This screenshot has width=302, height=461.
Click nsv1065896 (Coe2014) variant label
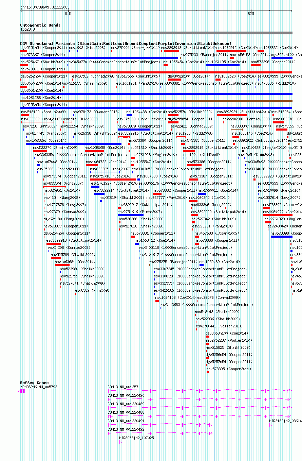[x=46, y=140]
